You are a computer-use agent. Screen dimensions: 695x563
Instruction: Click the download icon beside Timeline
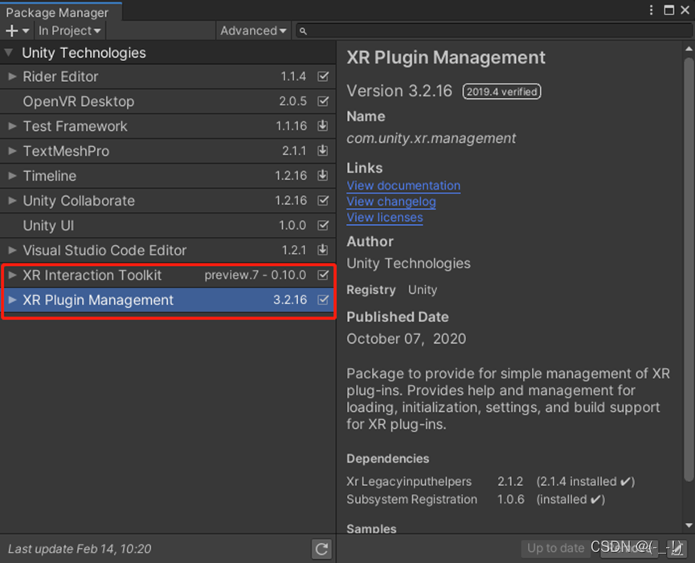323,176
